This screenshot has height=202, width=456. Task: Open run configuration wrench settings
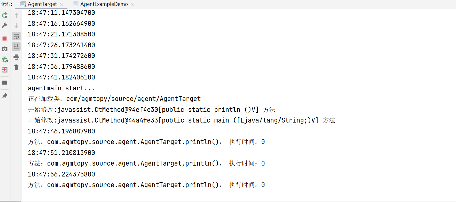[x=5, y=26]
